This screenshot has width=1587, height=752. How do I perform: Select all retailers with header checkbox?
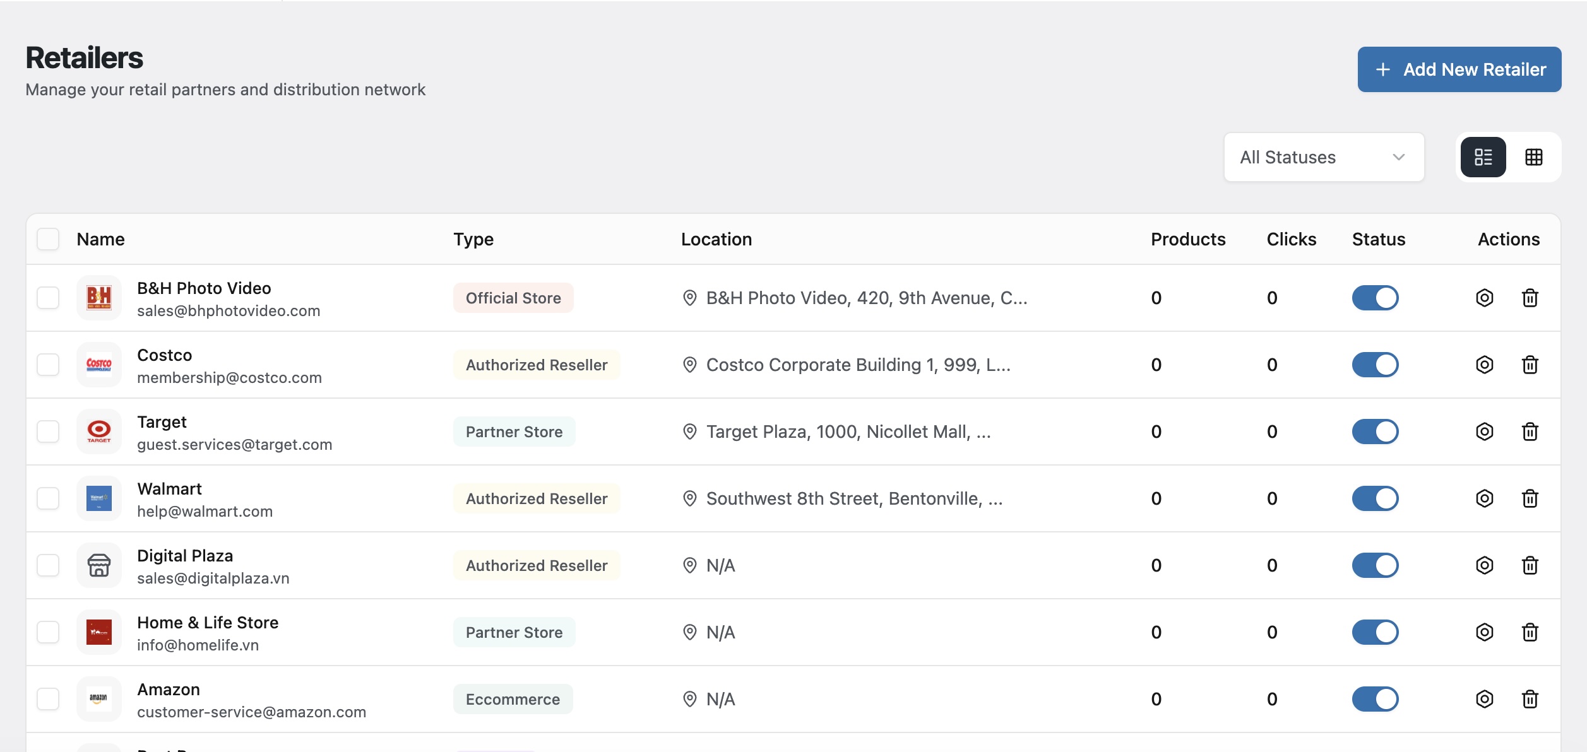tap(48, 239)
